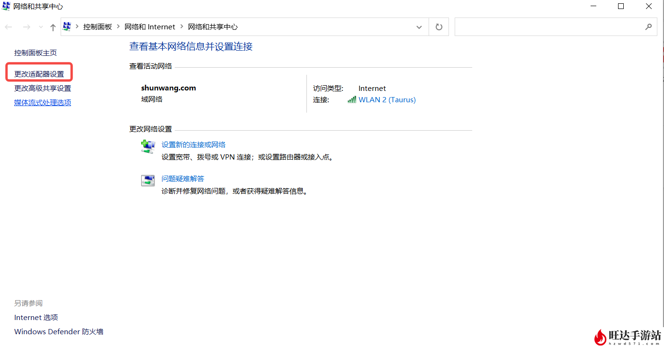Go up one level arrow
This screenshot has width=664, height=347.
53,27
